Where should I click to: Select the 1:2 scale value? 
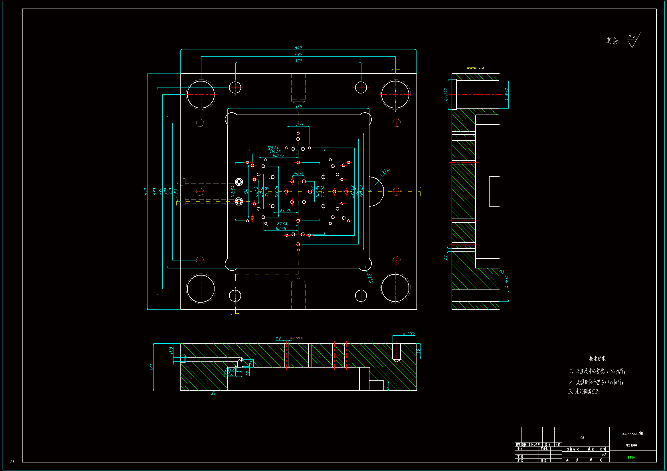[604, 455]
